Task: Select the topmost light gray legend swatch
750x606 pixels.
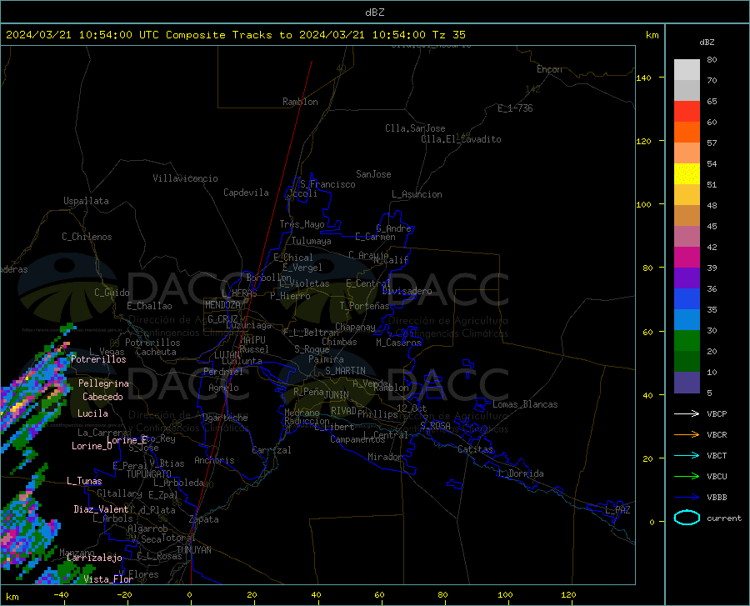Action: click(x=687, y=70)
